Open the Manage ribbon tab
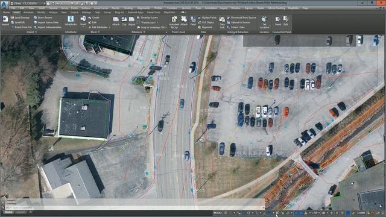The width and height of the screenshot is (386, 217). 86,12
